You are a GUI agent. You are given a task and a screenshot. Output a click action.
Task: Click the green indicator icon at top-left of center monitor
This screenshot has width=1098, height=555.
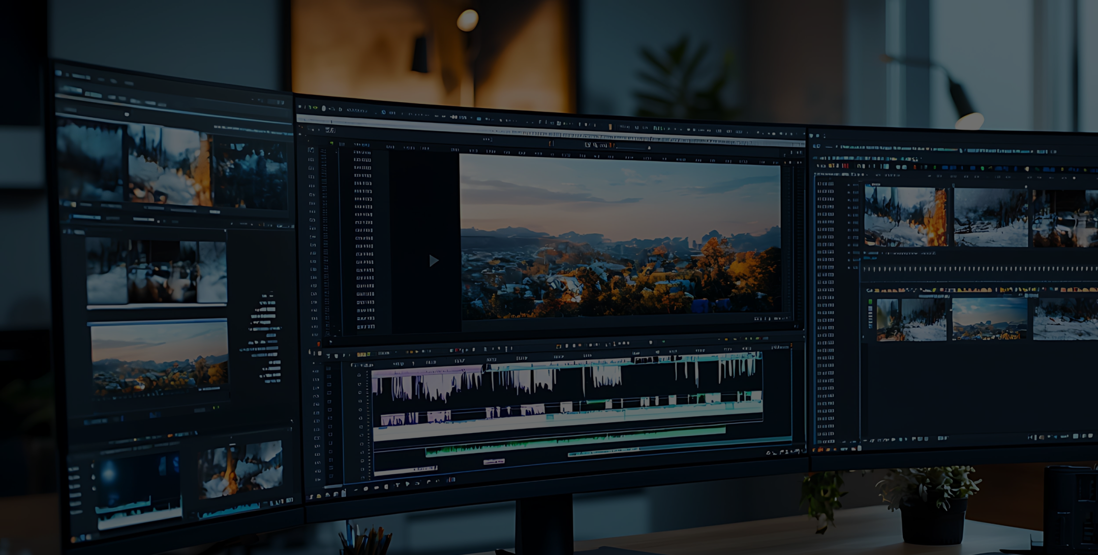315,108
